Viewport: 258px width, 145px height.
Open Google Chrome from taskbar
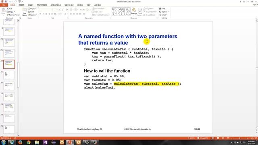[29, 142]
